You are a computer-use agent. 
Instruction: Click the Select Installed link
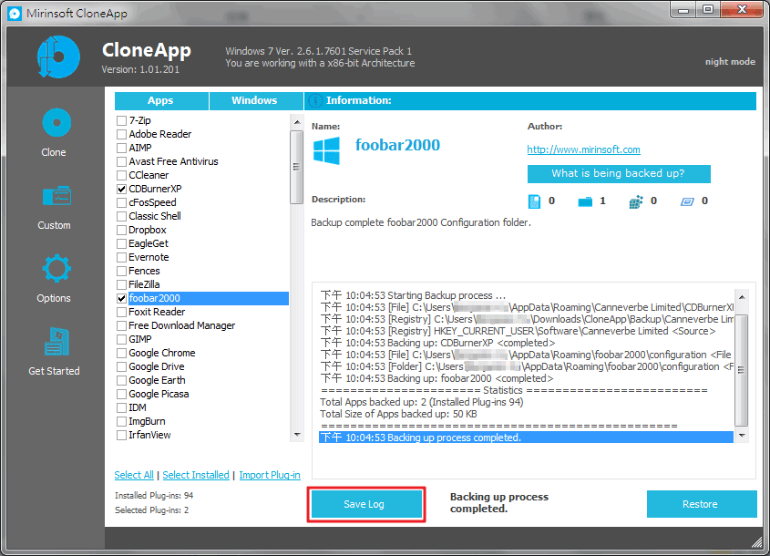[196, 475]
